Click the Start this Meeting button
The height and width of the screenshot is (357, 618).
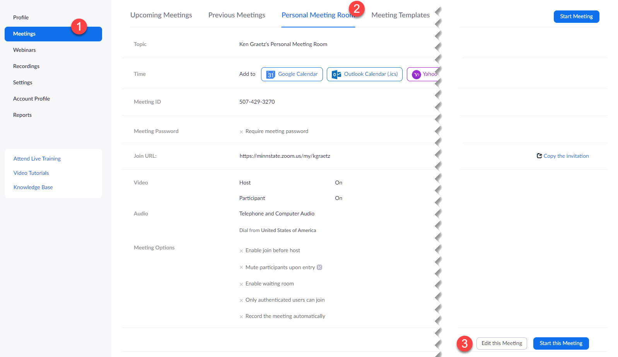[561, 343]
